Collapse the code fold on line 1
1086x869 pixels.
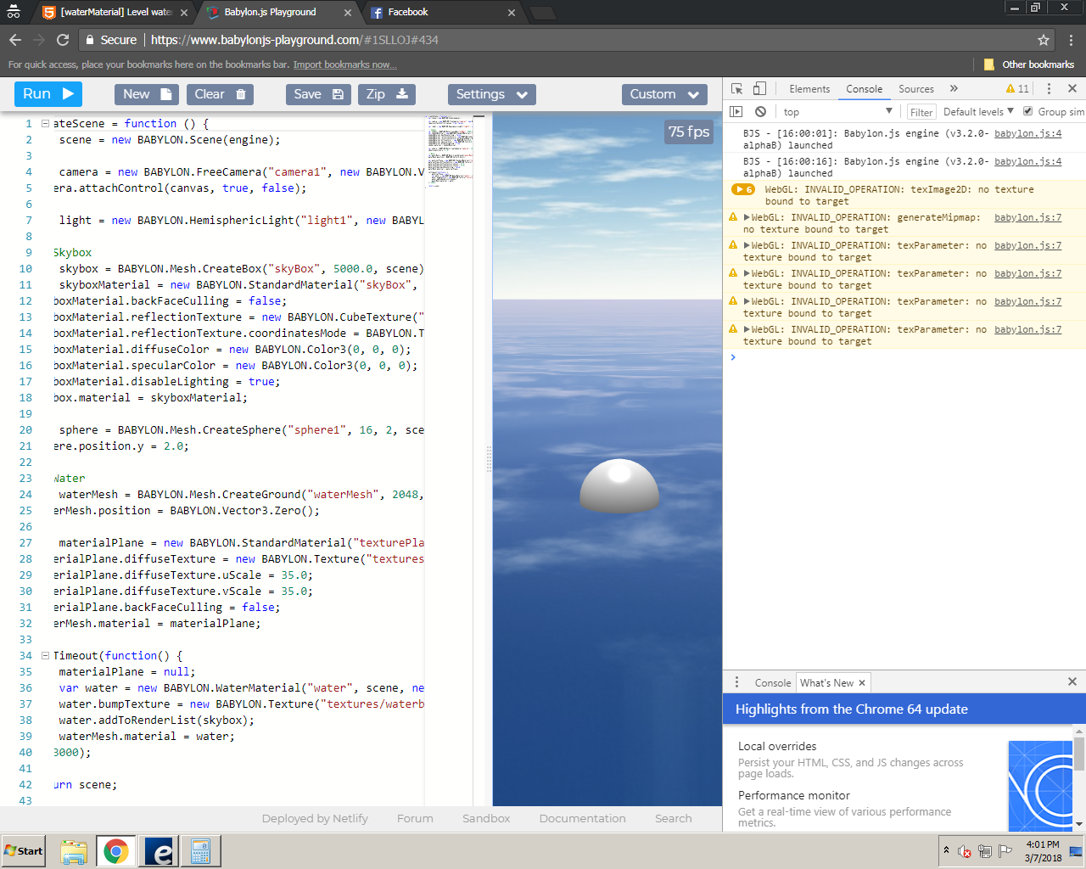(x=45, y=124)
